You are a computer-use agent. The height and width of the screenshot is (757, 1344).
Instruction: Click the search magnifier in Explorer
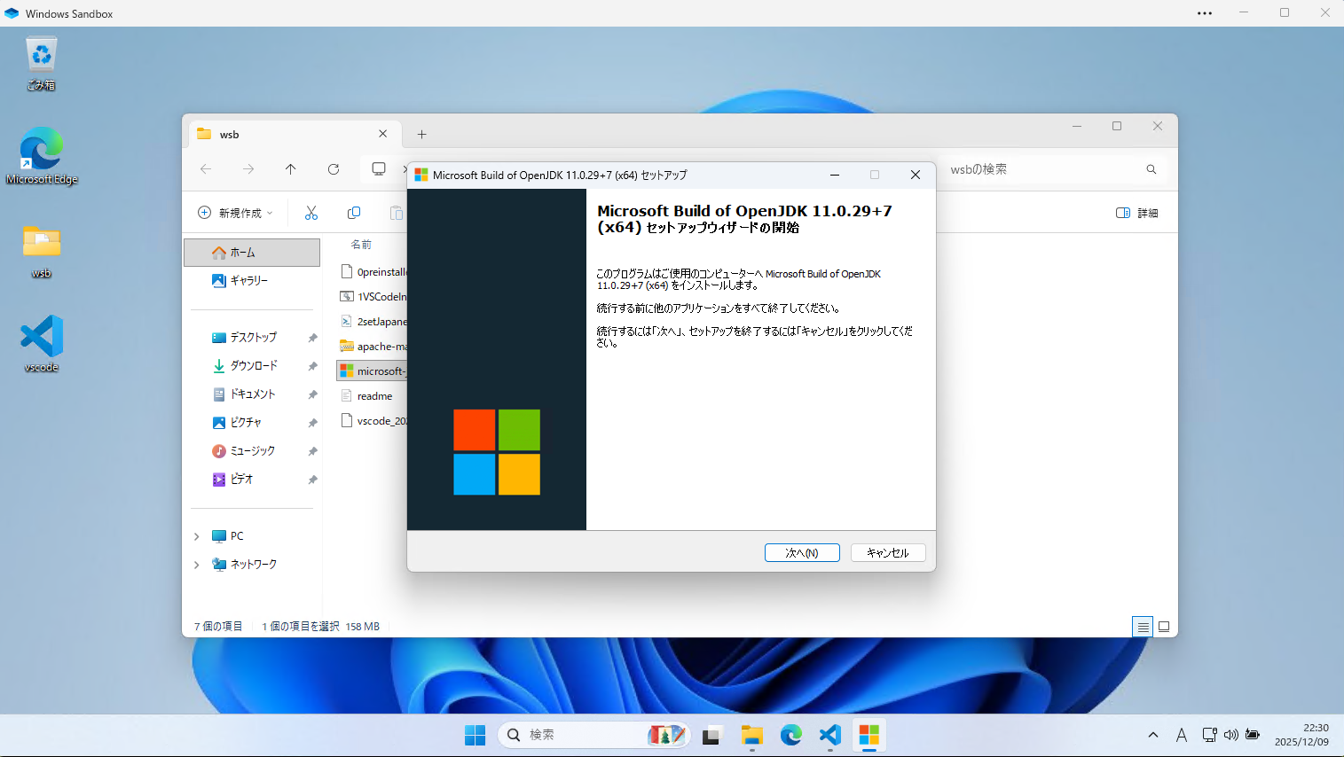pyautogui.click(x=1151, y=169)
